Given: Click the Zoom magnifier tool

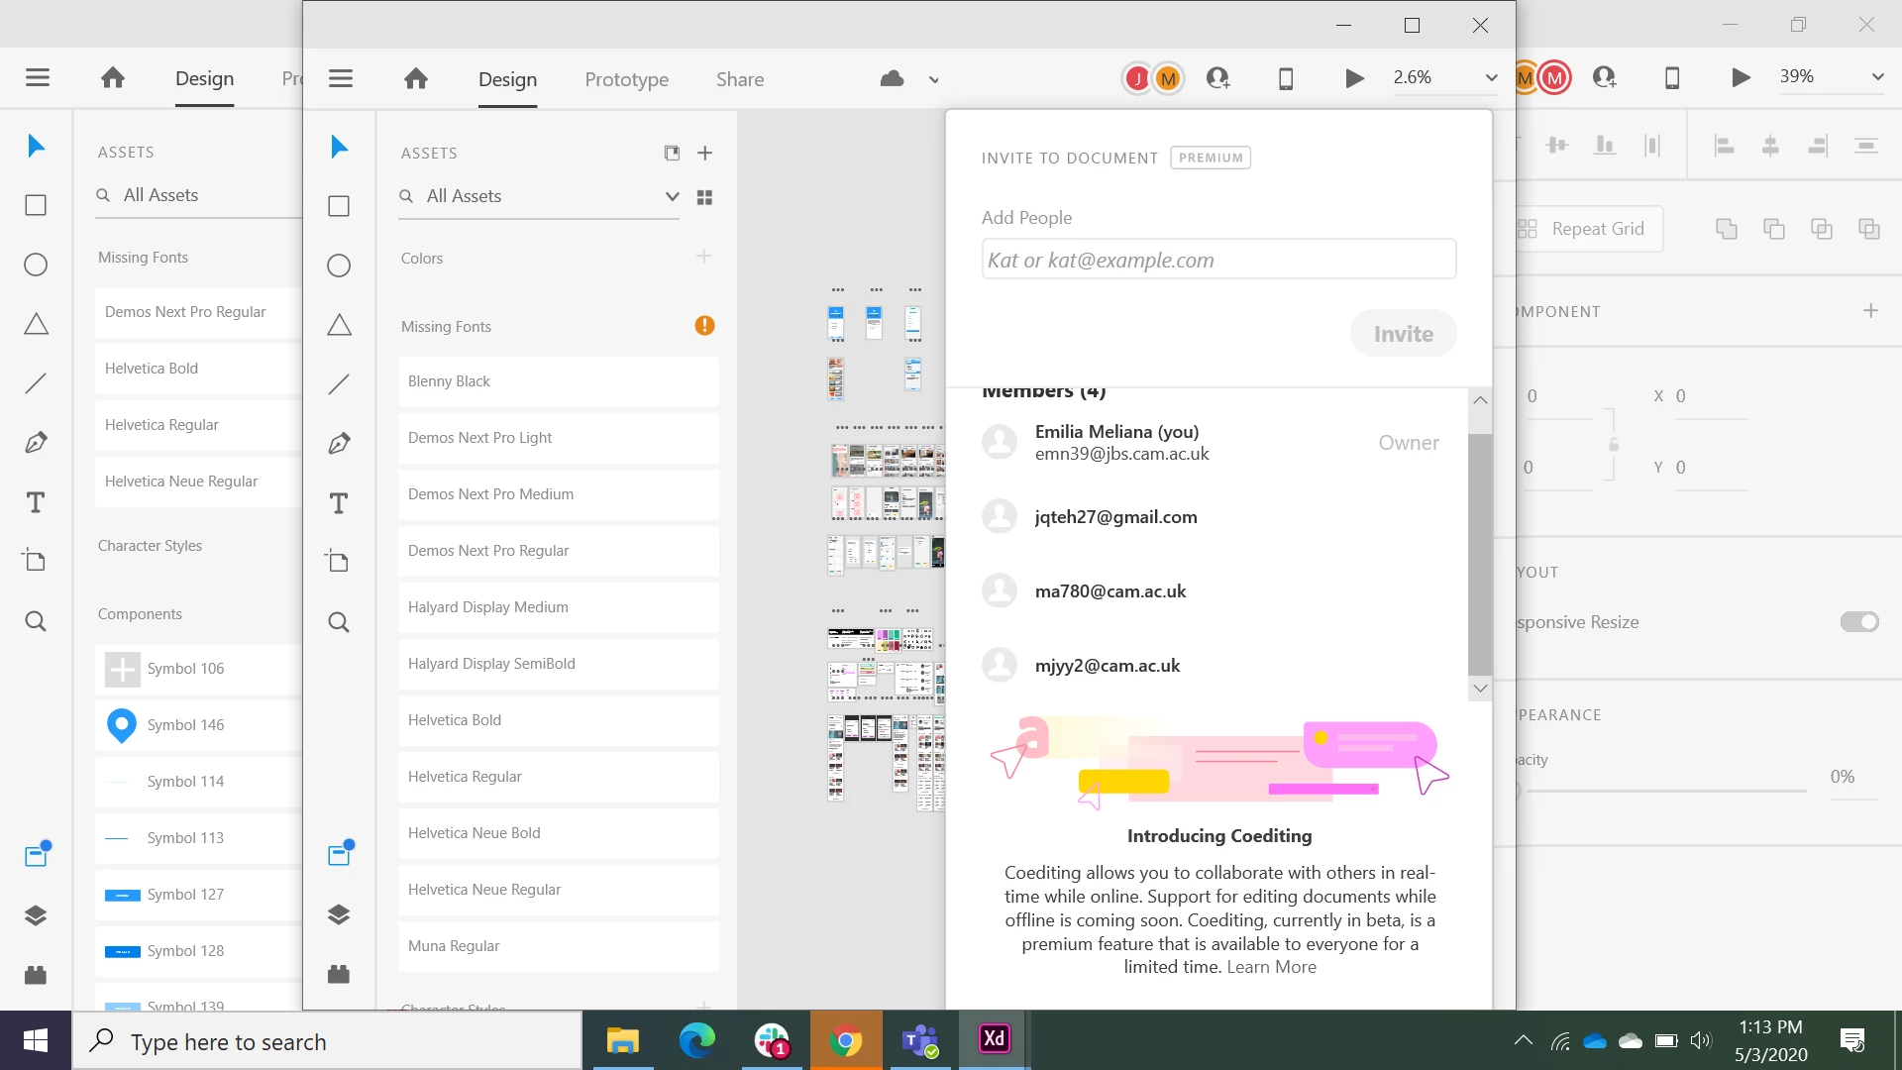Looking at the screenshot, I should [339, 622].
